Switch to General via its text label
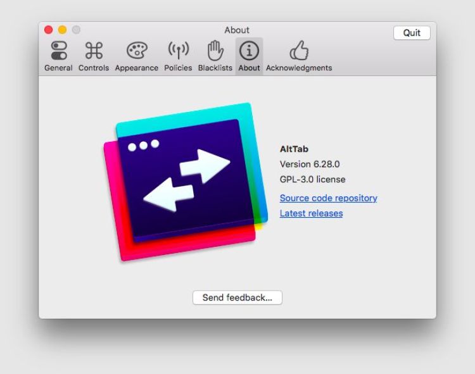Viewport: 475px width, 374px height. point(58,68)
